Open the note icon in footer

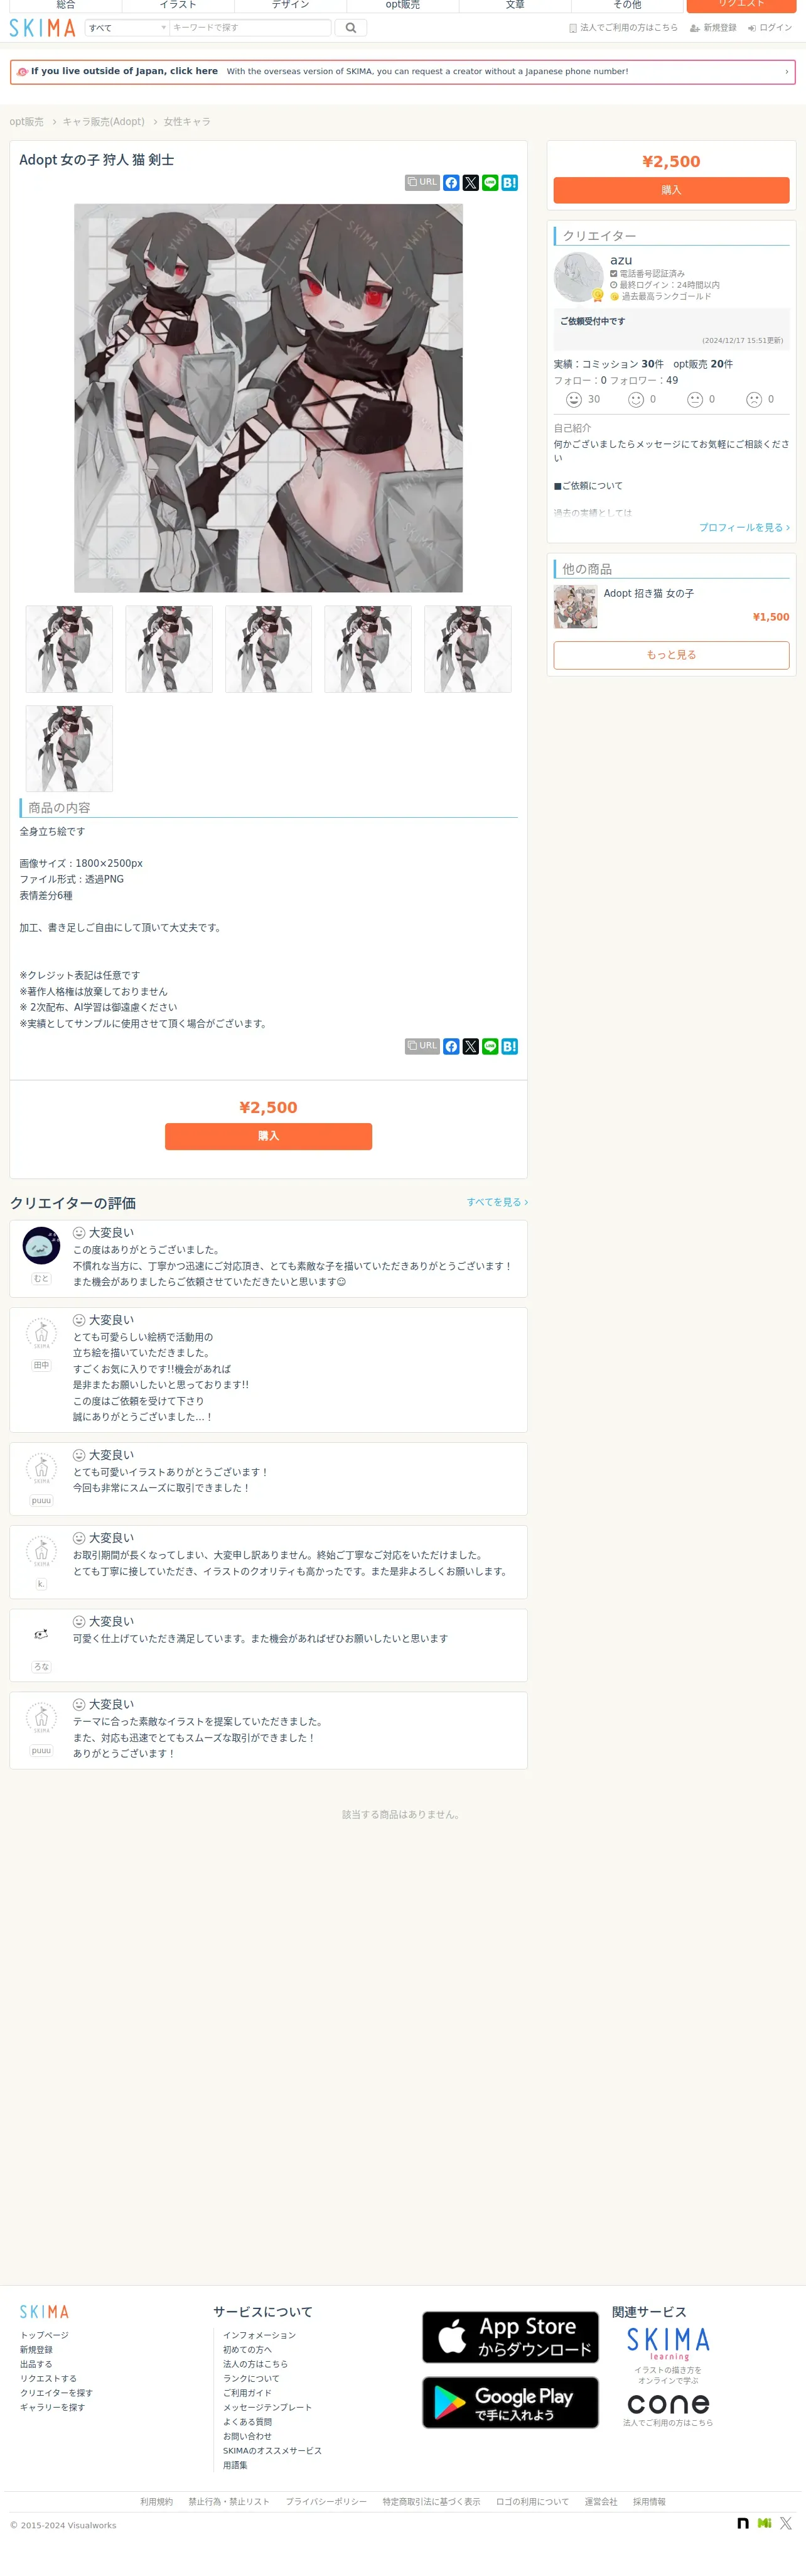[x=743, y=2524]
